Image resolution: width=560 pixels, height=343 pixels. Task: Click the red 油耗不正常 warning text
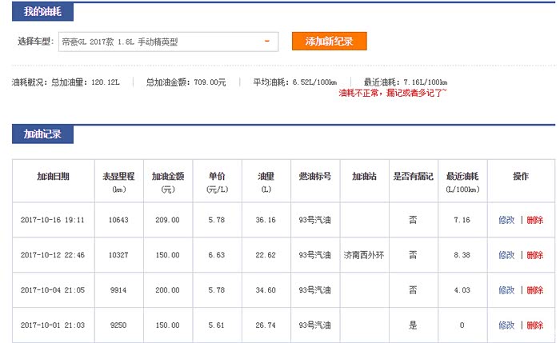click(393, 93)
